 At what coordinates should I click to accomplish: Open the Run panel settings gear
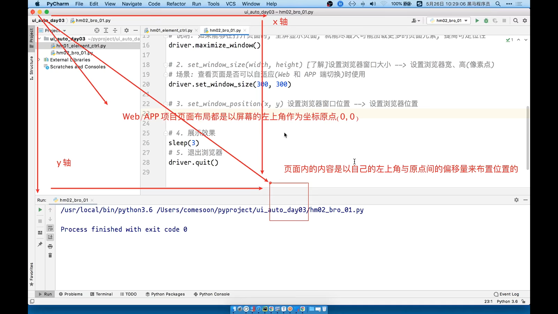(x=516, y=200)
